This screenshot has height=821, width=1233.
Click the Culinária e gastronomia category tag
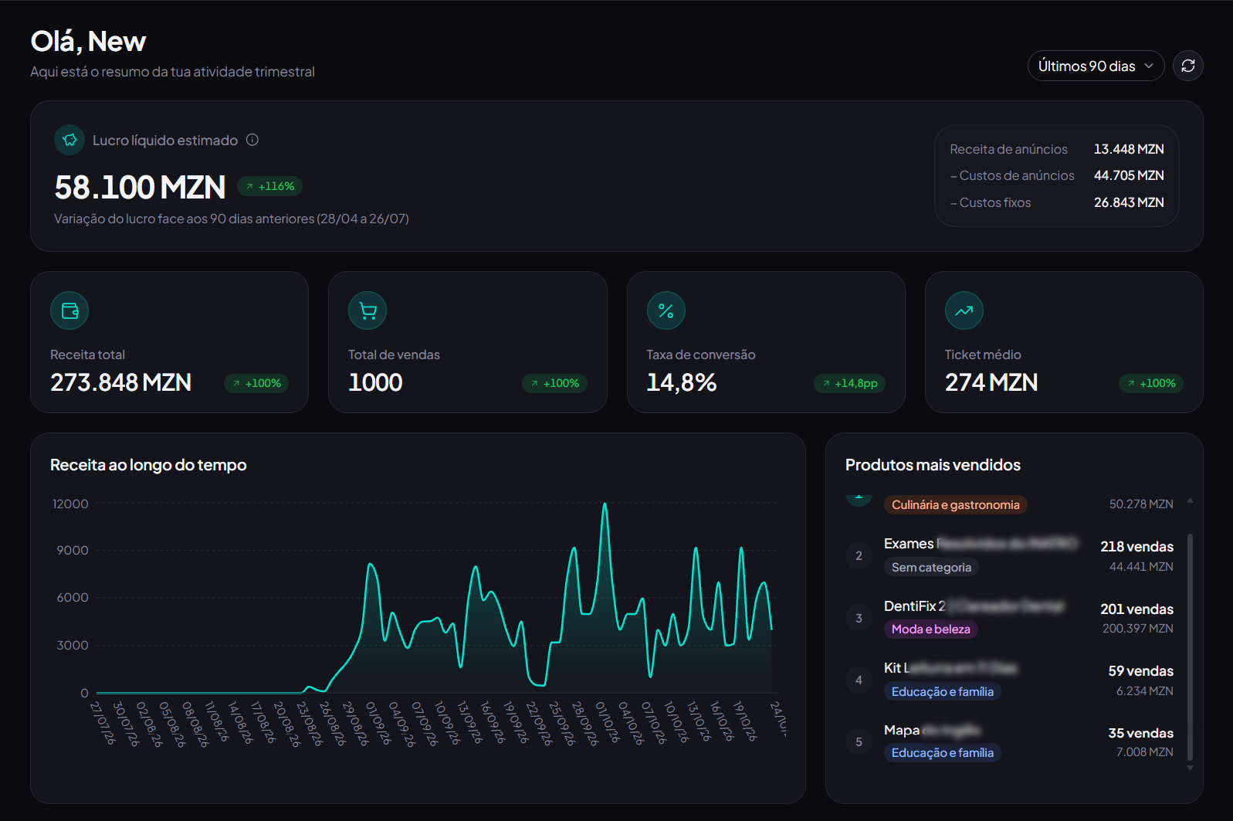point(956,505)
